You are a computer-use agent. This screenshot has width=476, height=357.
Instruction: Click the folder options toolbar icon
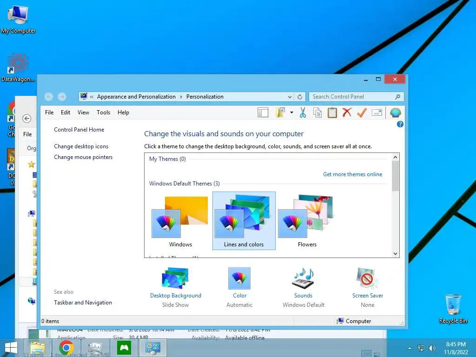click(280, 112)
